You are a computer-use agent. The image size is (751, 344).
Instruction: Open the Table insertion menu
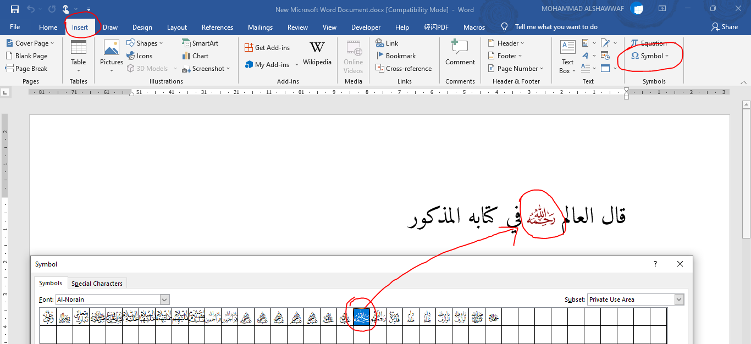(79, 56)
